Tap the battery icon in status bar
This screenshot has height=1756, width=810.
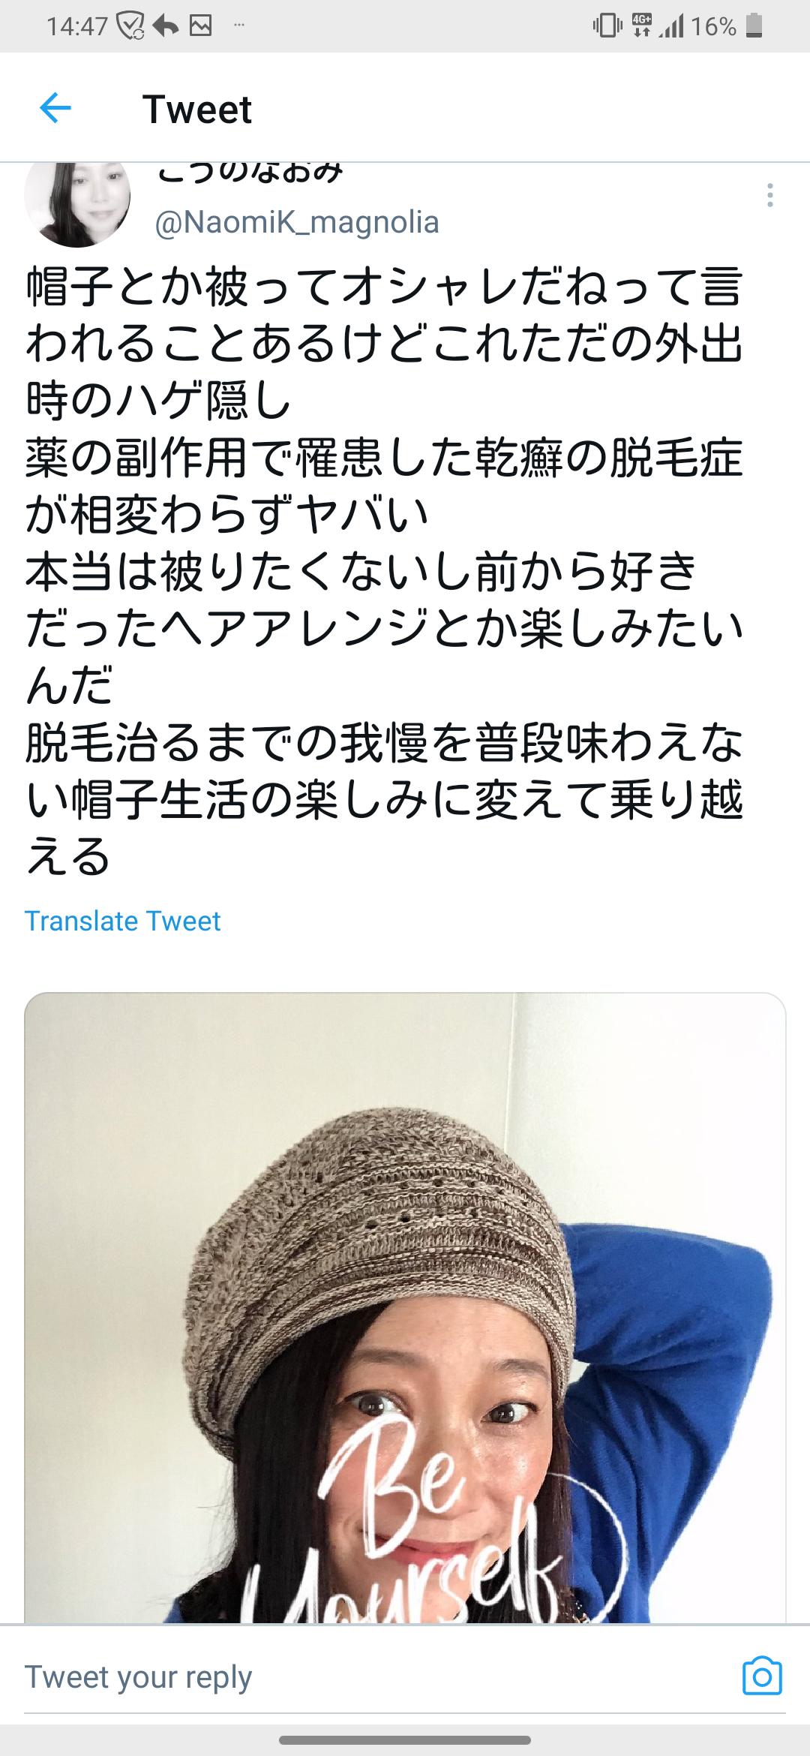point(756,27)
